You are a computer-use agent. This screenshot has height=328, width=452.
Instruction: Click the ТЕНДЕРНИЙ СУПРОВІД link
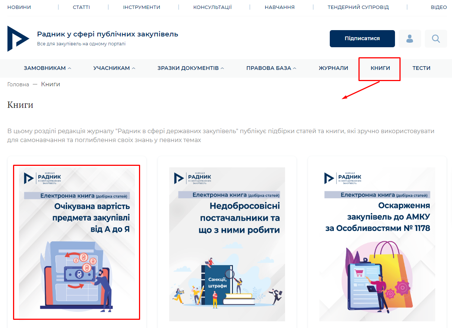click(x=358, y=7)
